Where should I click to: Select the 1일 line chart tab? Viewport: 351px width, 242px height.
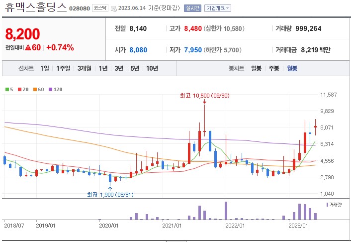point(45,68)
